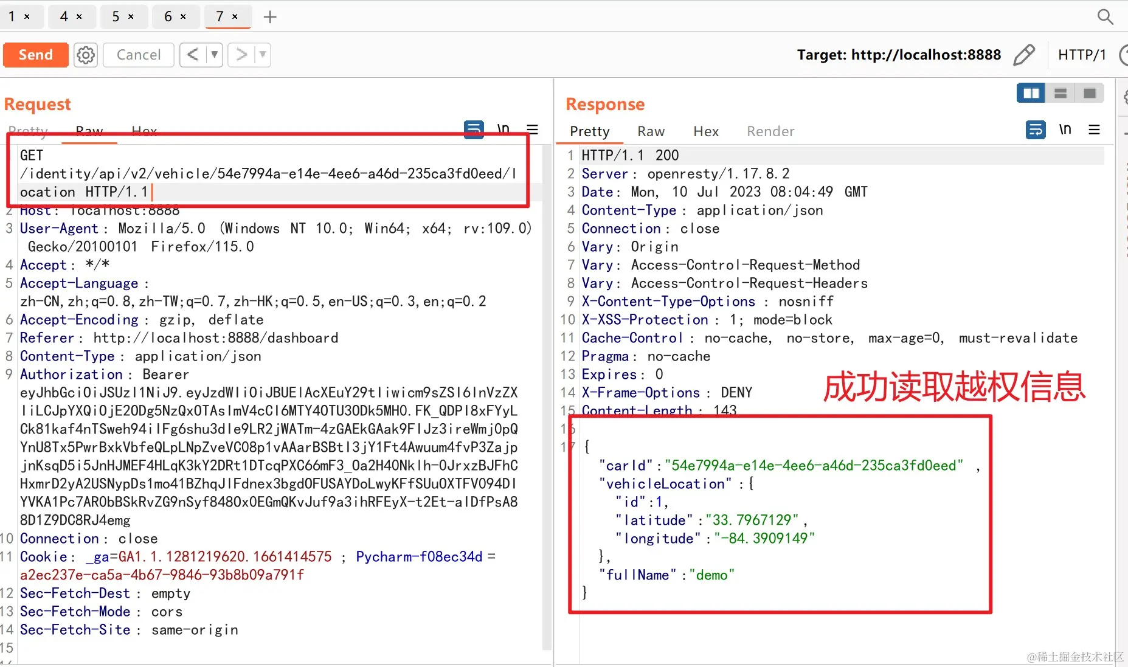Close Repeater tab 4
Screen dimensions: 1128x667
coord(79,17)
